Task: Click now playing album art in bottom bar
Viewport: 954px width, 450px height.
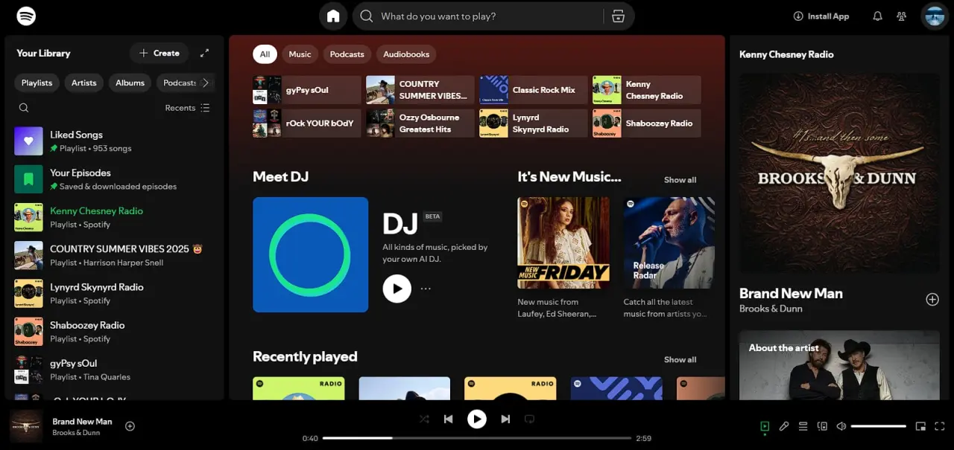Action: [x=26, y=426]
